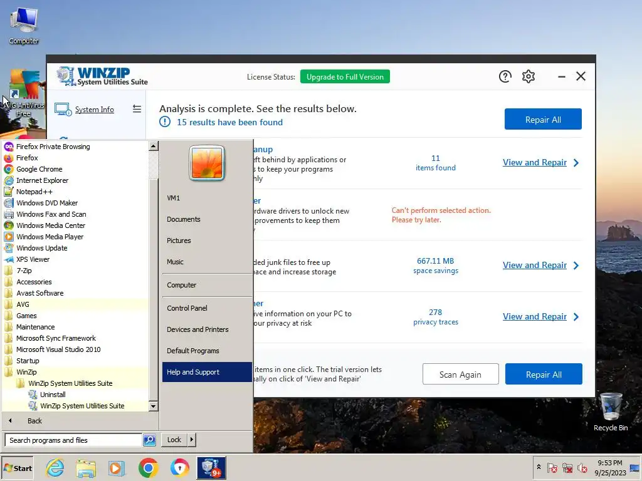
Task: Show hidden tray icons arrow
Action: (x=539, y=467)
